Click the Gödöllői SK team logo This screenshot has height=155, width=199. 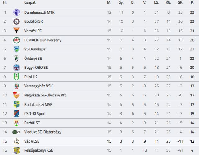[16, 21]
